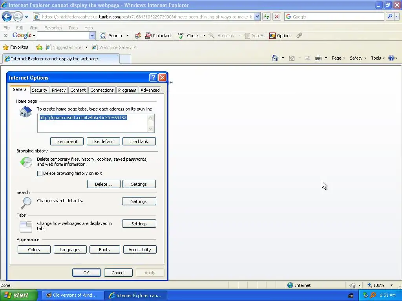Viewport: 402px width, 301px height.
Task: Click the Home icon in command bar
Action: [x=275, y=58]
